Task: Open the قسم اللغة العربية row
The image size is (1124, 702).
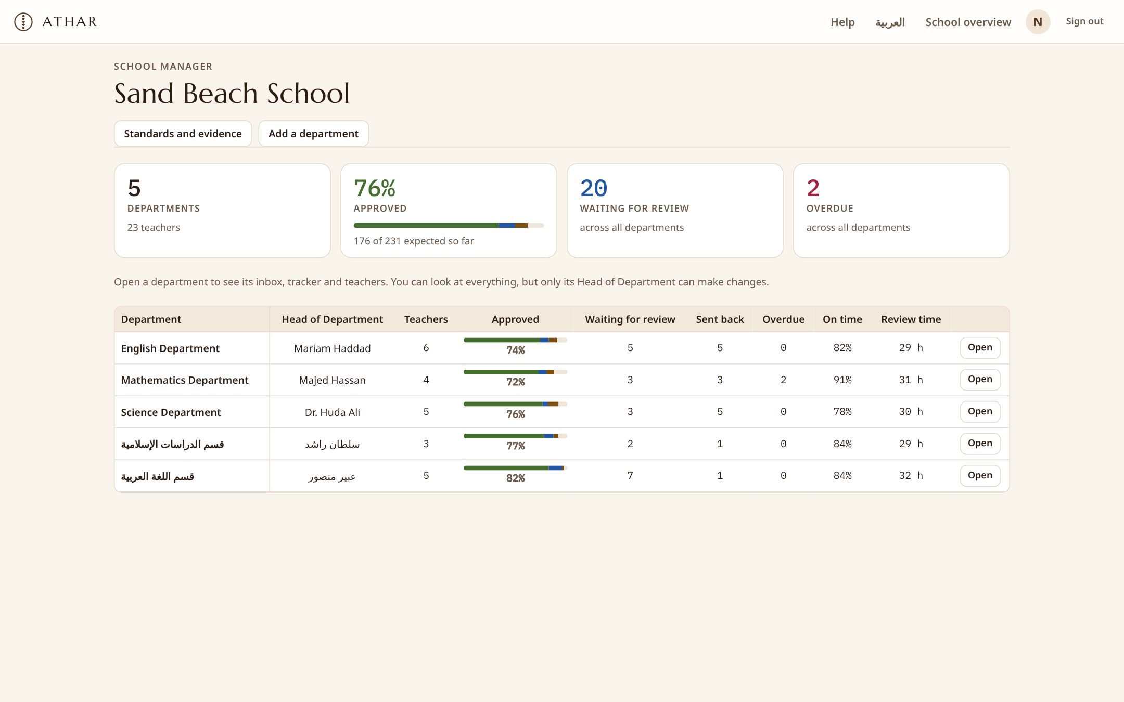Action: [x=980, y=475]
